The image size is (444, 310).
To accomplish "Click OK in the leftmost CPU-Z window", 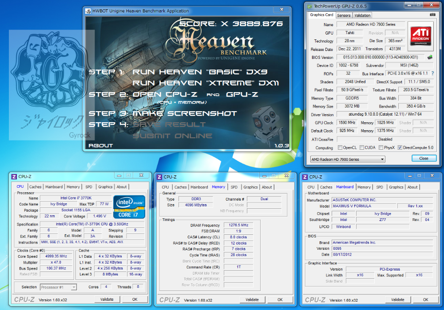I will coord(135,299).
